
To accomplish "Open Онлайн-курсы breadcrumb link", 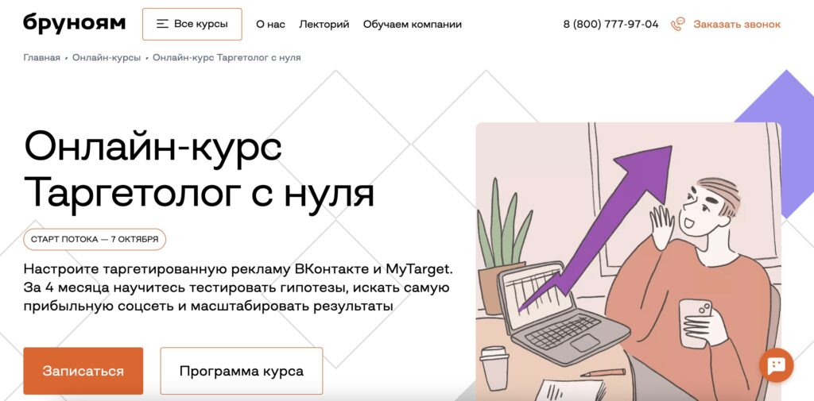I will point(107,58).
